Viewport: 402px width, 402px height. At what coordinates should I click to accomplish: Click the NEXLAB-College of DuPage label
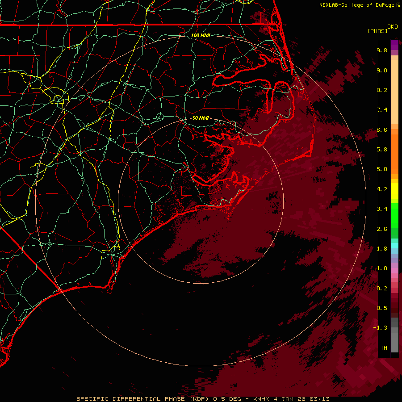click(357, 5)
